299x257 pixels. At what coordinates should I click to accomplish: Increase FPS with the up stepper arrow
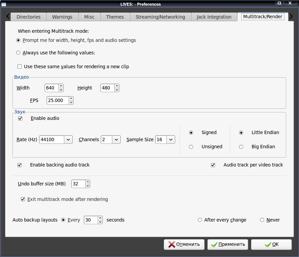click(x=71, y=98)
